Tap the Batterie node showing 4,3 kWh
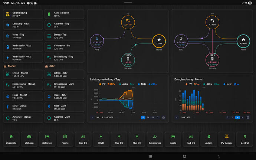The width and height of the screenshot is (256, 160). pyautogui.click(x=212, y=60)
